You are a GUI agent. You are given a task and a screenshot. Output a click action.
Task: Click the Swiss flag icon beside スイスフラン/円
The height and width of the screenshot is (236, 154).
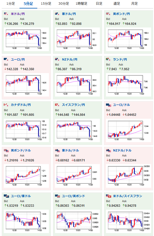click(x=57, y=105)
